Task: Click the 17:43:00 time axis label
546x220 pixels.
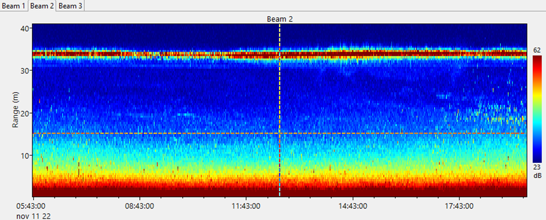Action: click(460, 207)
